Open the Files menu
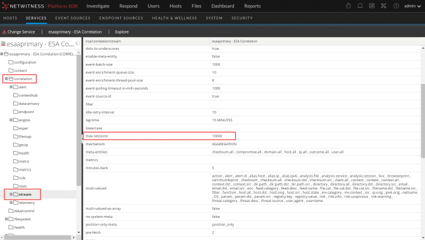The width and height of the screenshot is (425, 240). pyautogui.click(x=197, y=6)
